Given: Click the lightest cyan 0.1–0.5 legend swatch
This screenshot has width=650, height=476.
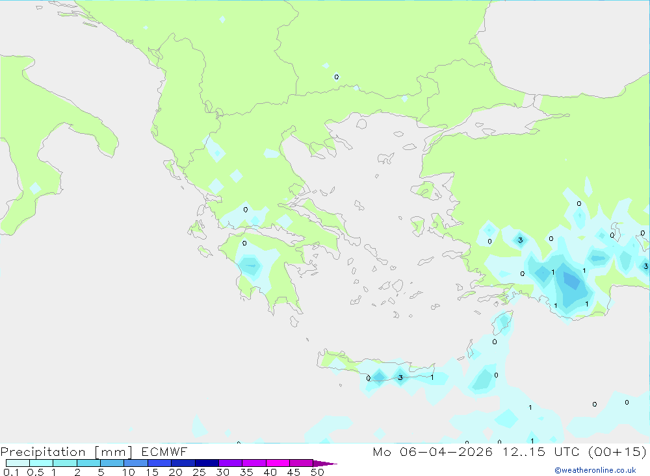Looking at the screenshot, I should (x=18, y=463).
